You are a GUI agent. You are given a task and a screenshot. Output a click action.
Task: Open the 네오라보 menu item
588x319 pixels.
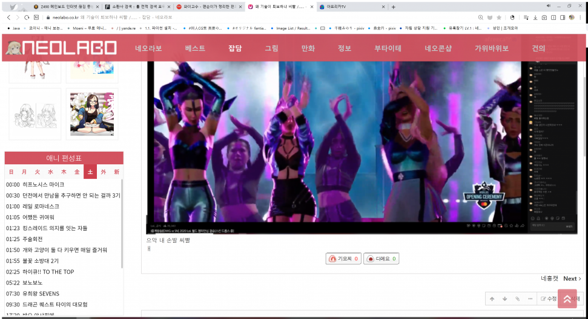click(x=148, y=48)
